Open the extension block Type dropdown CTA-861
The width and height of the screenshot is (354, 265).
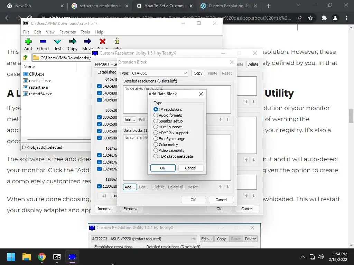159,73
